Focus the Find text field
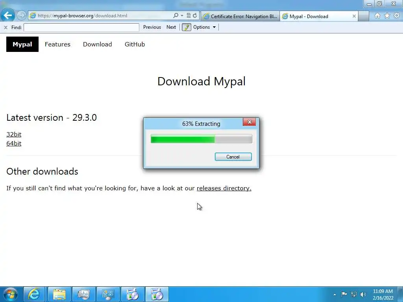 click(x=81, y=27)
